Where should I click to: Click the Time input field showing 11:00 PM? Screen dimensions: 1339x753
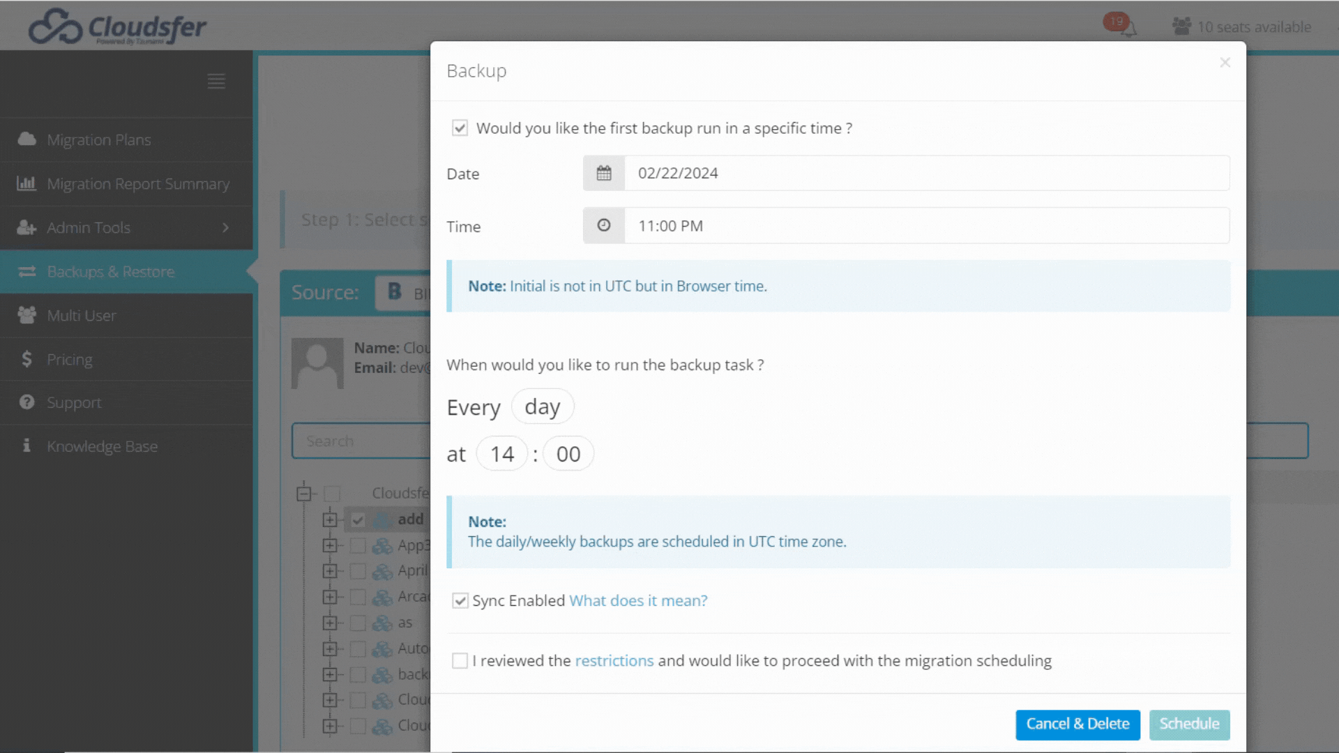click(926, 225)
